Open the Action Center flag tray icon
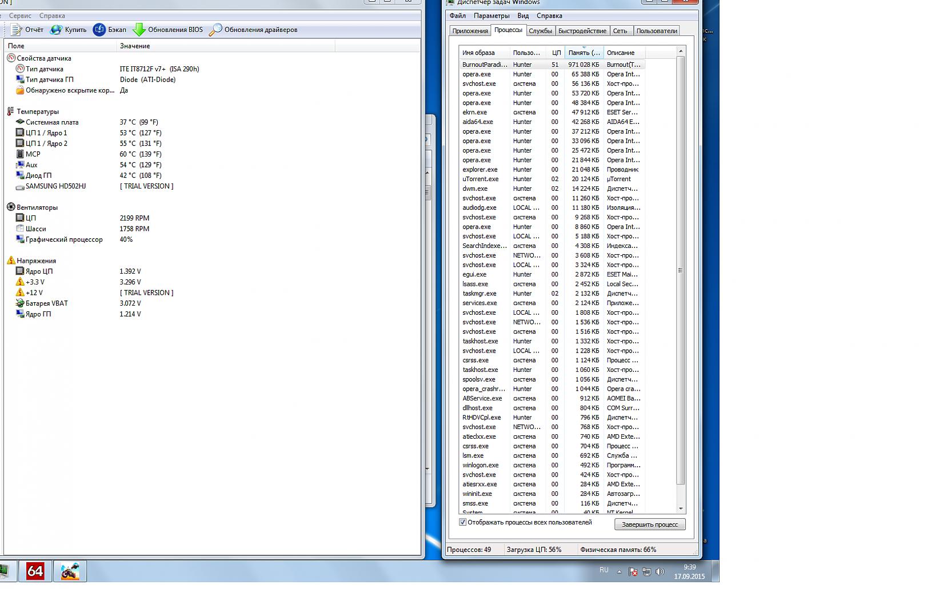Viewport: 943px width, 589px height. [633, 571]
